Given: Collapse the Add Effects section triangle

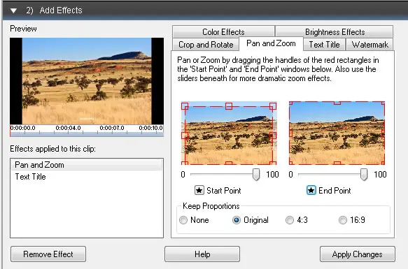Looking at the screenshot, I should coord(13,10).
